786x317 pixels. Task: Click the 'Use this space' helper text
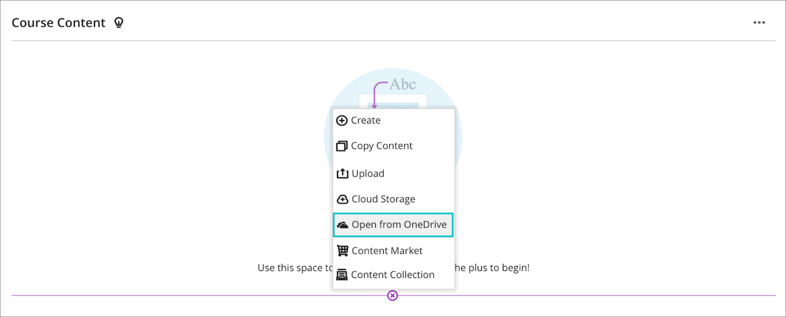(x=294, y=268)
